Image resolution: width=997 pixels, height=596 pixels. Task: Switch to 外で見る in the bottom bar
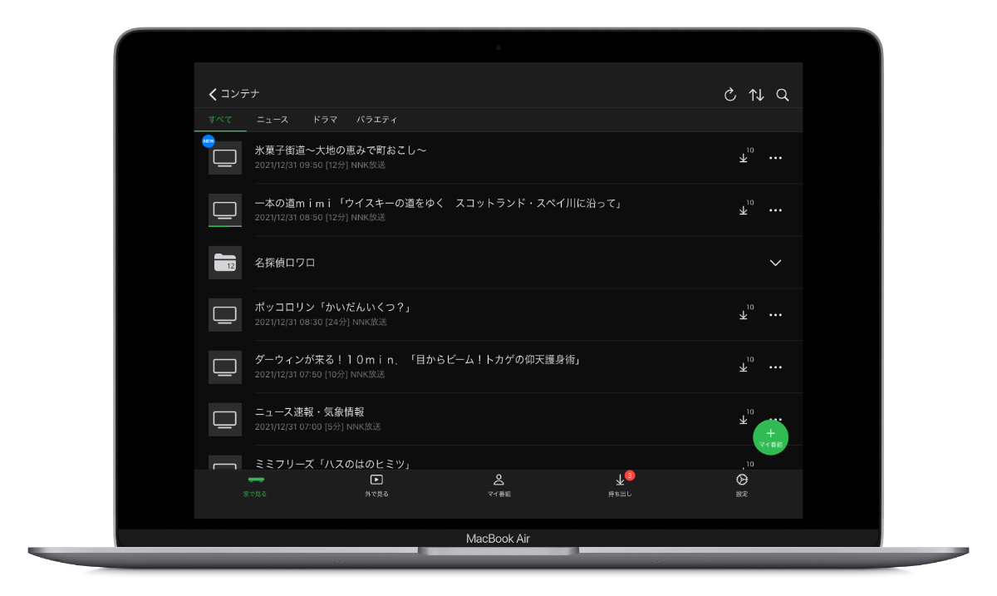point(376,485)
